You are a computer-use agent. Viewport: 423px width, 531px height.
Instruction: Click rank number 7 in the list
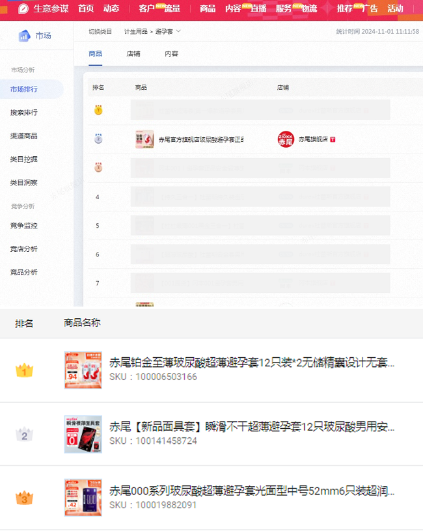[x=98, y=283]
